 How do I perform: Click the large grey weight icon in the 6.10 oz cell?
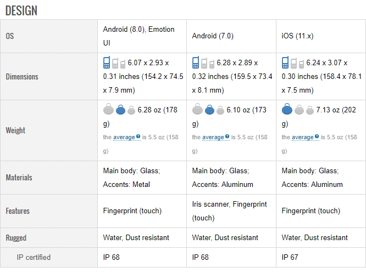tap(197, 110)
